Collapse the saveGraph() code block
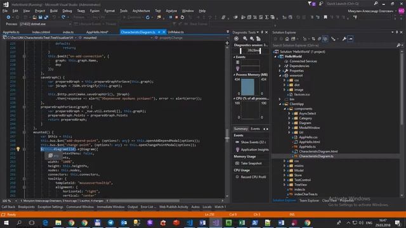 point(24,77)
